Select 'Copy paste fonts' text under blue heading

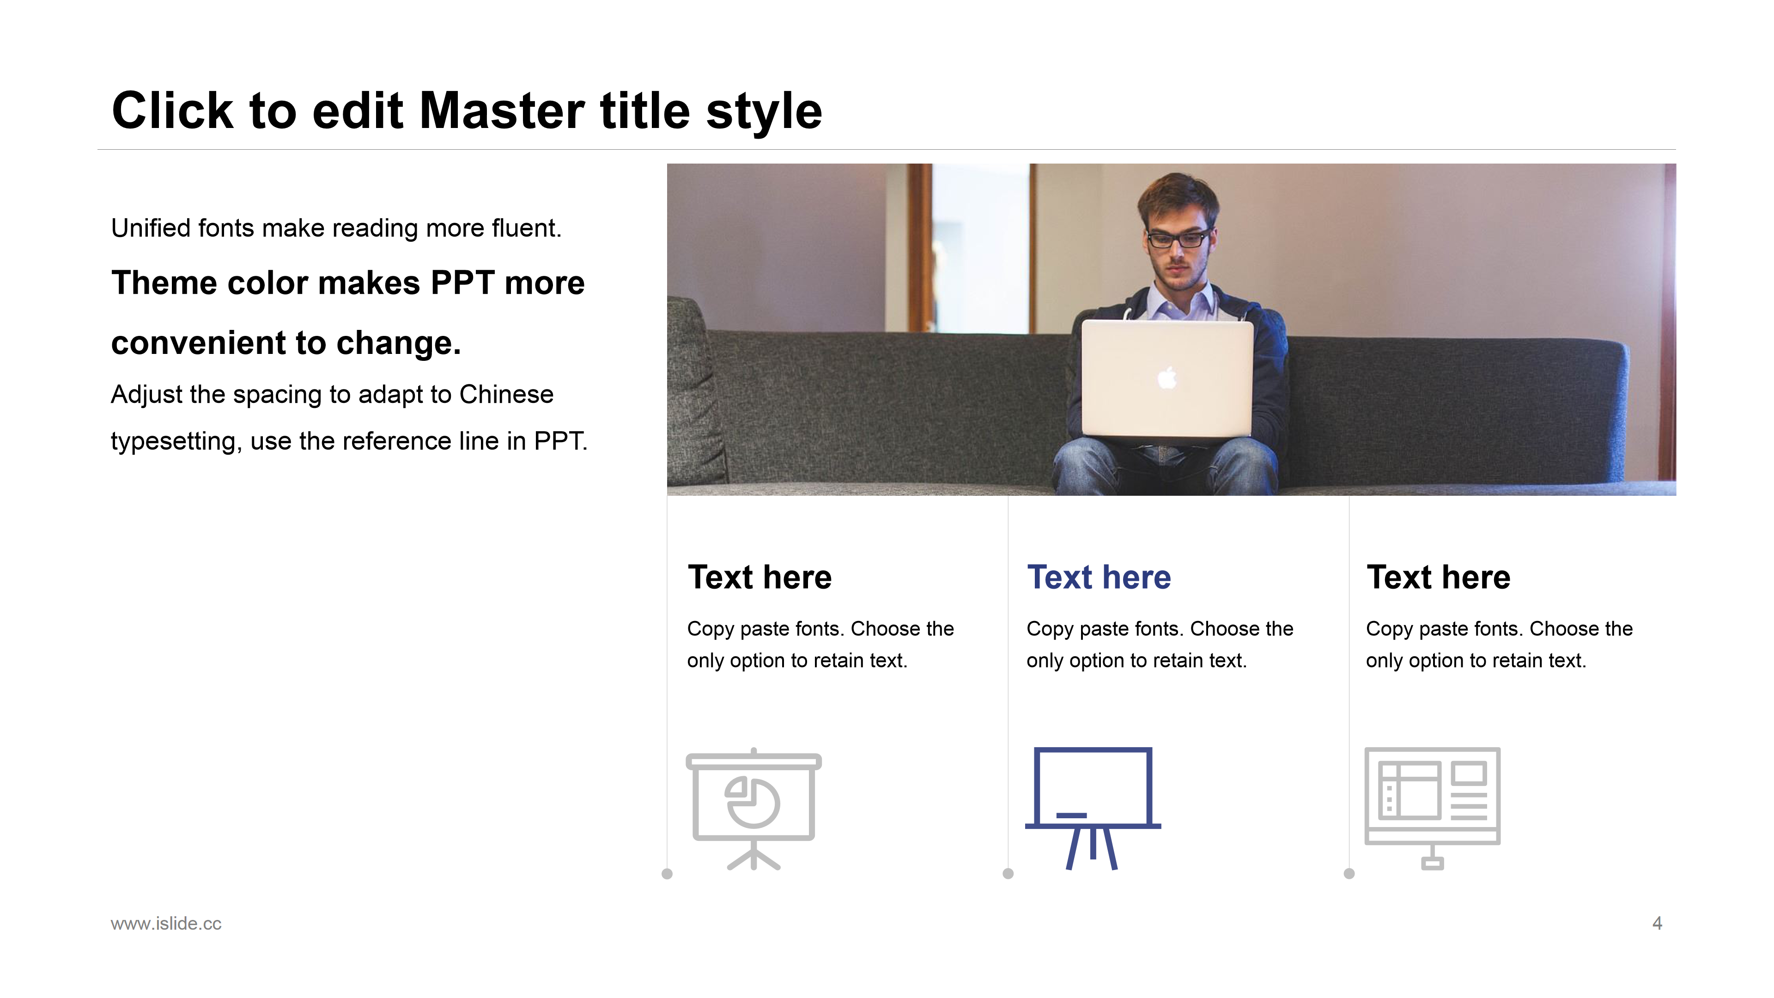(x=1160, y=644)
